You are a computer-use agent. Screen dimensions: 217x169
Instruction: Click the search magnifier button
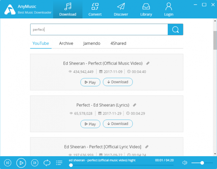pyautogui.click(x=175, y=30)
